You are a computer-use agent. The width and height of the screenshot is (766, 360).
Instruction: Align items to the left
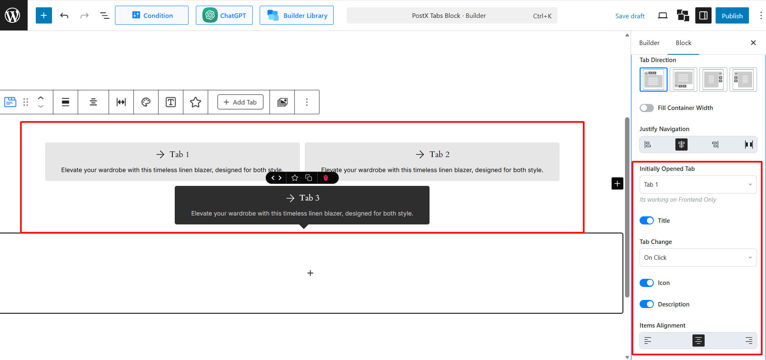coord(648,341)
